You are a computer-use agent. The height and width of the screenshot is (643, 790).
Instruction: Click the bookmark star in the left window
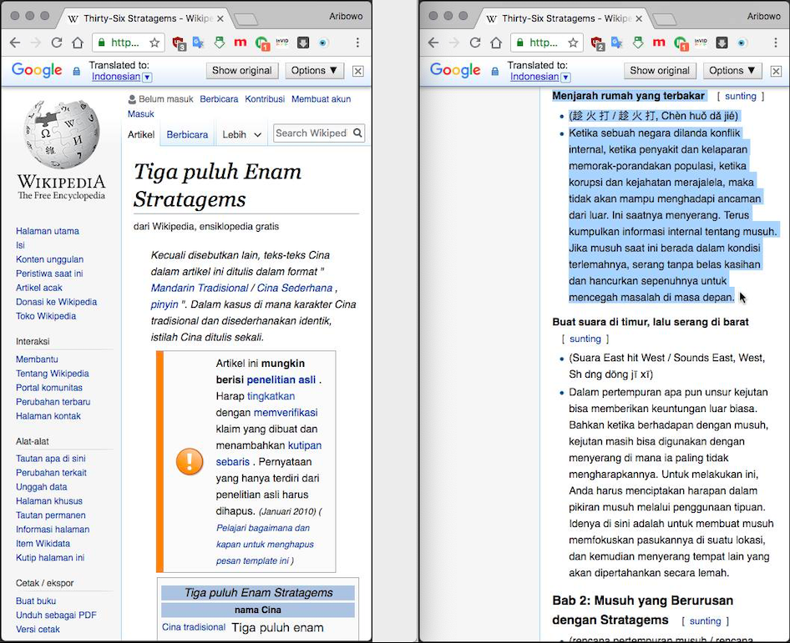[x=154, y=43]
